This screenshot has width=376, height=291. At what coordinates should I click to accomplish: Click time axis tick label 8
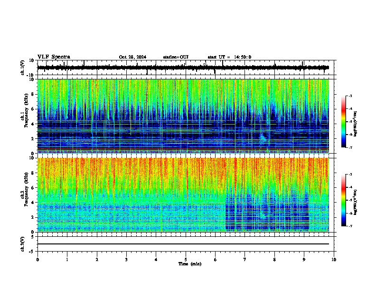point(274,260)
